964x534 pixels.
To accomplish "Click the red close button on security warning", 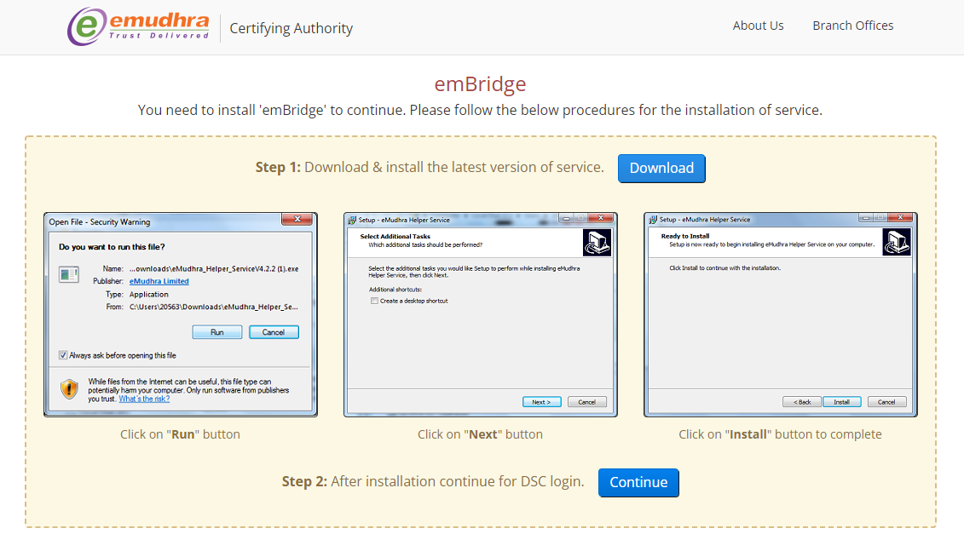I will 297,219.
